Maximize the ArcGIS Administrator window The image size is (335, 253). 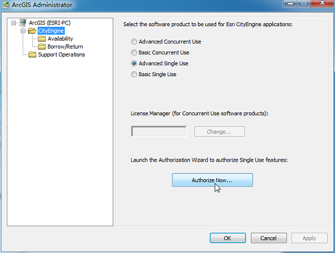[x=304, y=3]
